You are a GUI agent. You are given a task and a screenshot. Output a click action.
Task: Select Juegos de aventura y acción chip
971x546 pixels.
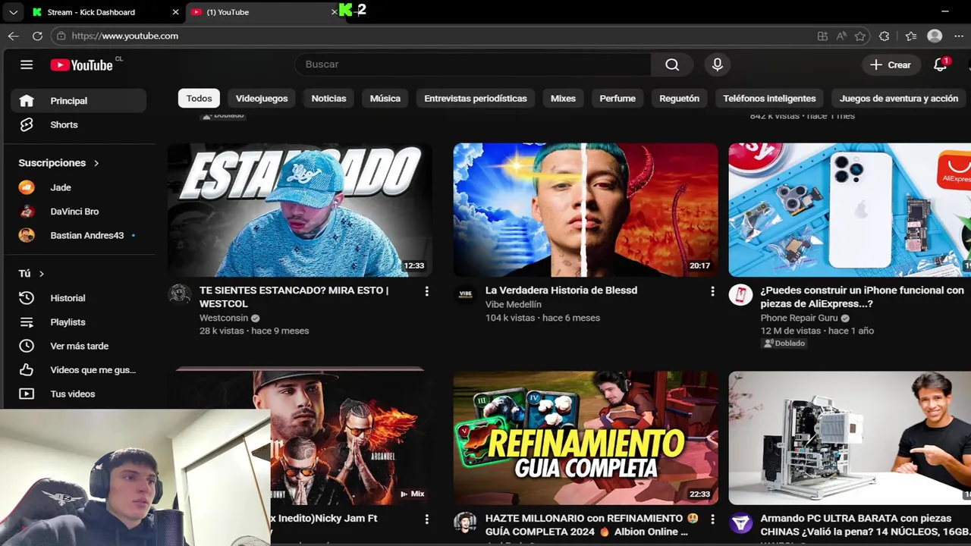(899, 99)
